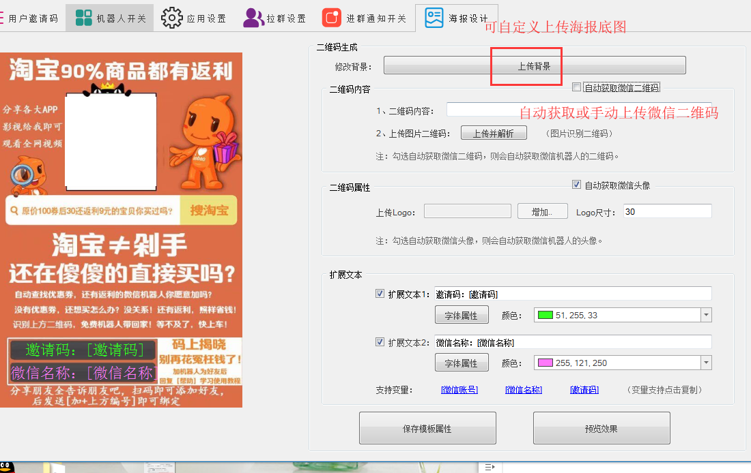Click the blue poster 海报设计 icon
This screenshot has height=473, width=751.
(434, 18)
